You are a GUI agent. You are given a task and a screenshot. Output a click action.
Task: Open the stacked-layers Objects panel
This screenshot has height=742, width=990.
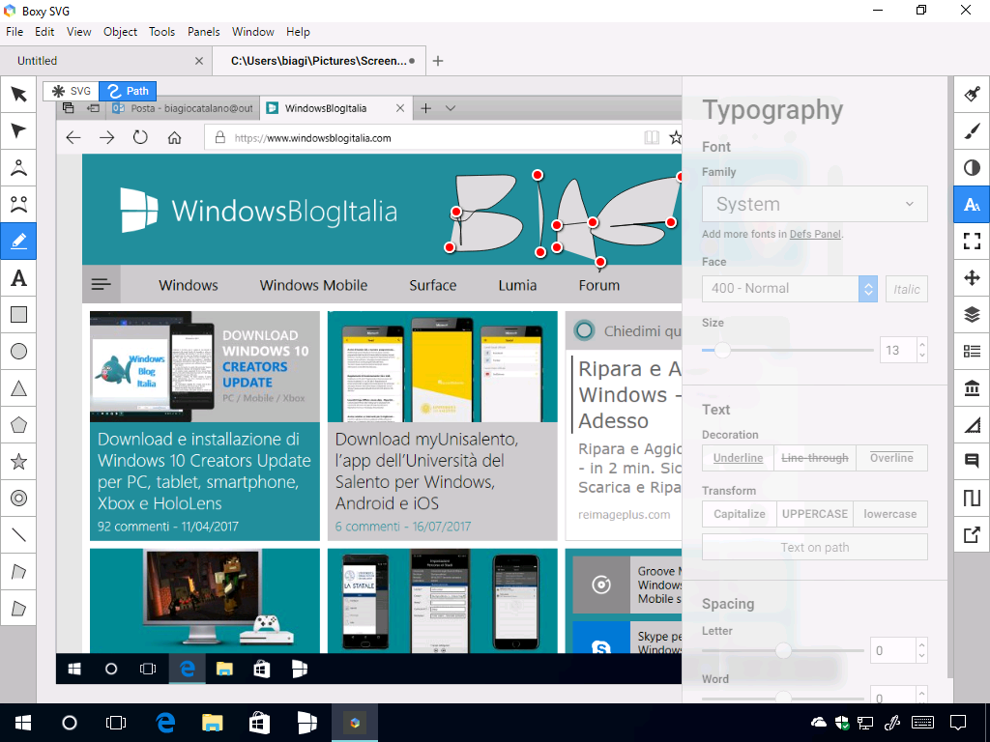coord(972,314)
